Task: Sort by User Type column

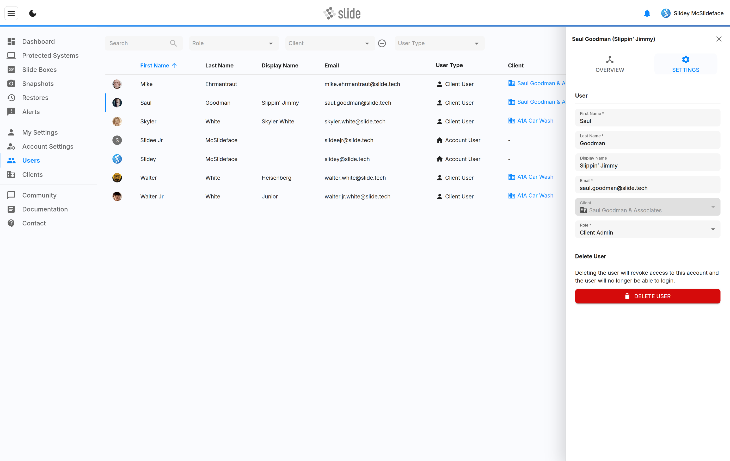Action: click(449, 65)
